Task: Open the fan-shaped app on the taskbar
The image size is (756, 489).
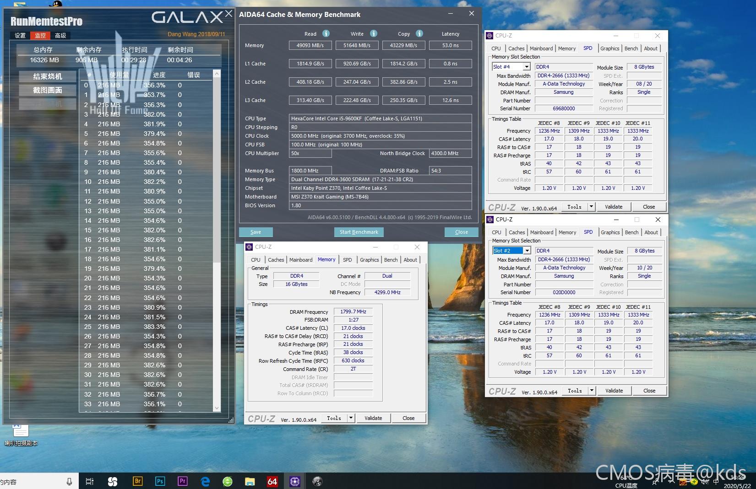Action: (113, 481)
